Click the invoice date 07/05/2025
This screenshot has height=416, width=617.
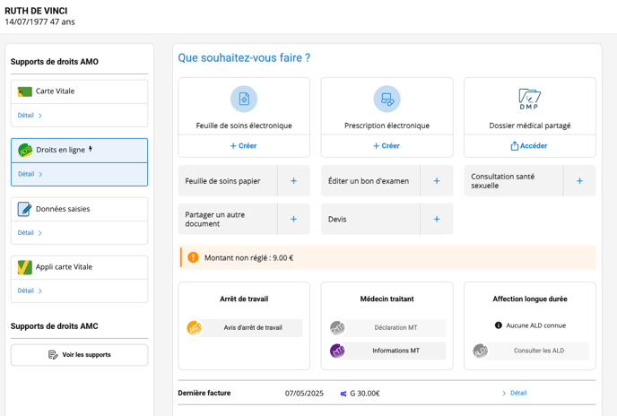point(304,394)
